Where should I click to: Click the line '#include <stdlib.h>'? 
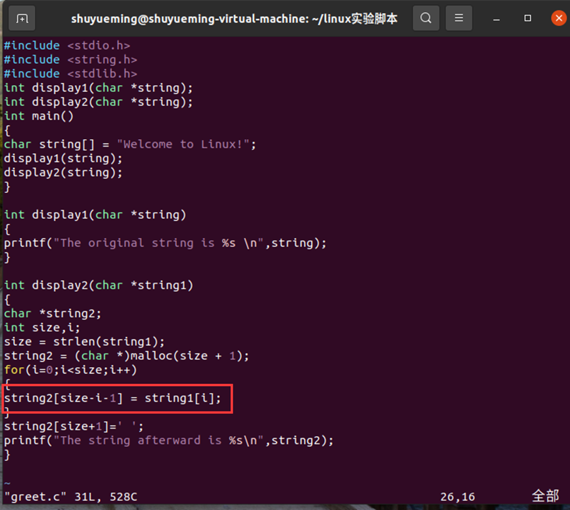(71, 74)
